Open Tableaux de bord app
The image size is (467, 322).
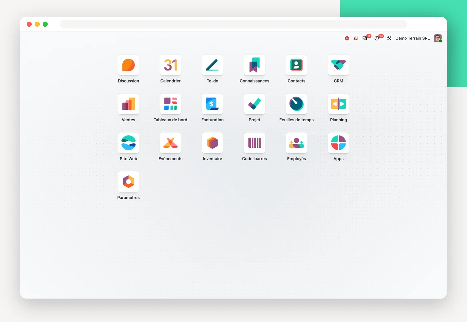(170, 104)
